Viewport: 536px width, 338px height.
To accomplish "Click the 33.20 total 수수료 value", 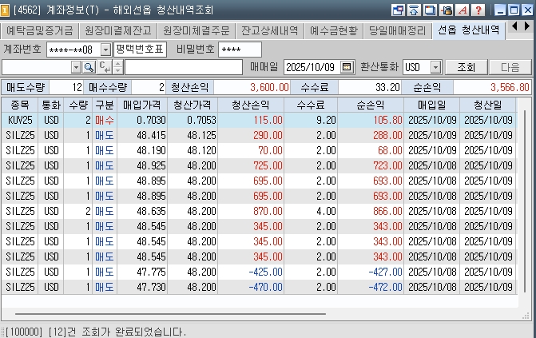I will tap(370, 87).
